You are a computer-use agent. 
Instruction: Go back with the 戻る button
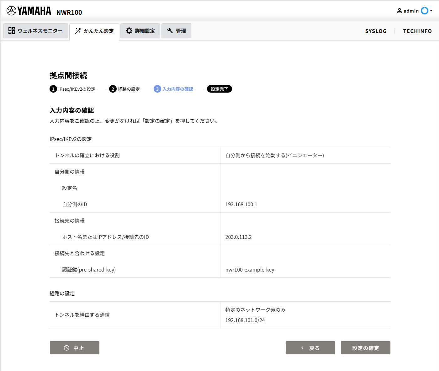click(310, 348)
